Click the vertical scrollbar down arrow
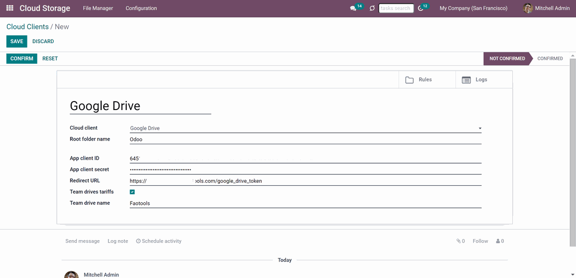Viewport: 576px width, 278px height. (573, 275)
